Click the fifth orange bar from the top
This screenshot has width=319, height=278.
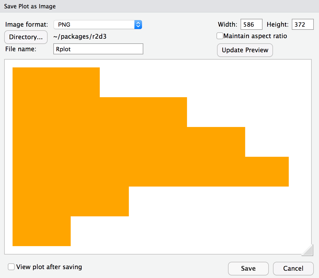(x=71, y=201)
